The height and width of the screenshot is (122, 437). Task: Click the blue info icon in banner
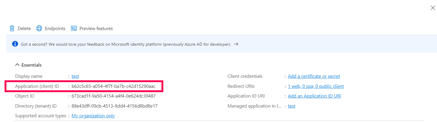point(15,44)
